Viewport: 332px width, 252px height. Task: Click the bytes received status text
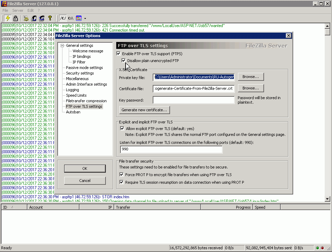click(x=196, y=248)
